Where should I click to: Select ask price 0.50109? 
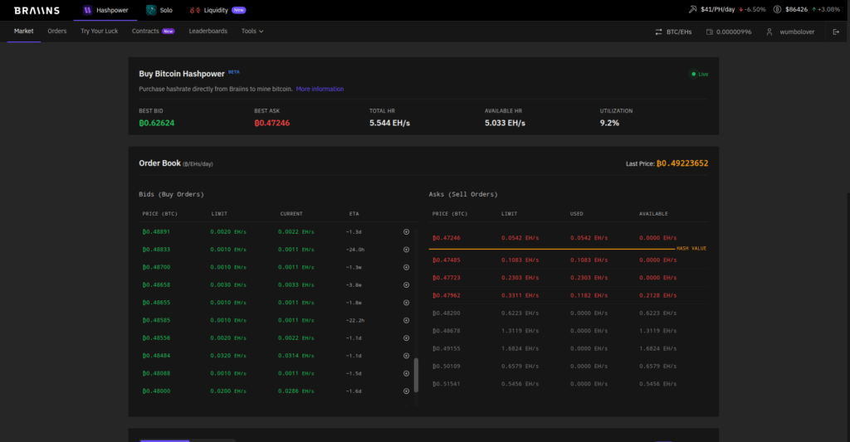[446, 367]
